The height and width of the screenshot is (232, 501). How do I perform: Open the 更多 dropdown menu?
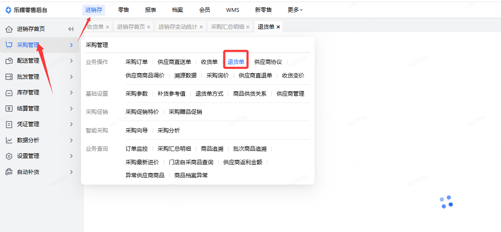click(295, 10)
